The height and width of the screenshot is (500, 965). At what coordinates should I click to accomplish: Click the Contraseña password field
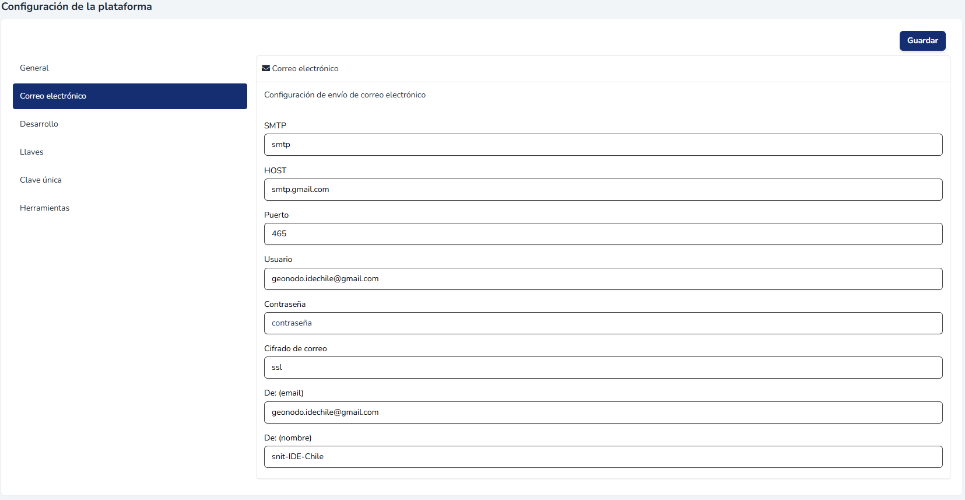(603, 323)
